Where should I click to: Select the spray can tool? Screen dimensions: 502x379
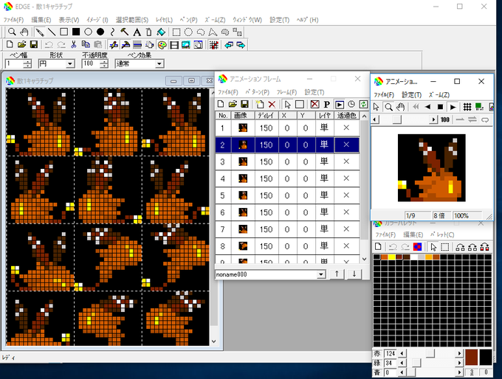[149, 32]
